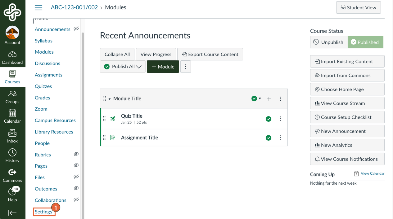This screenshot has width=393, height=219.
Task: Click the Calendar icon in the sidebar
Action: [x=12, y=114]
